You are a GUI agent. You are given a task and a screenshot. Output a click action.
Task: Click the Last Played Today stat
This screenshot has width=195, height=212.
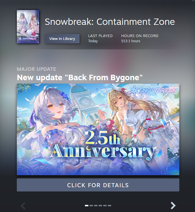[x=100, y=39]
